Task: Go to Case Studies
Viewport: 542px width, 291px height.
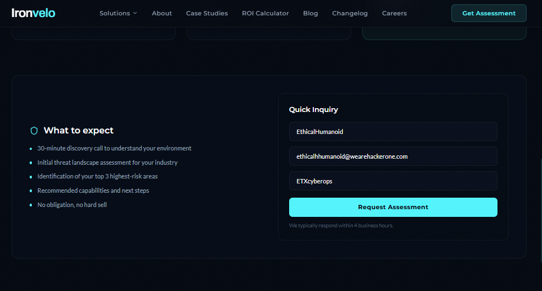Action: point(207,13)
